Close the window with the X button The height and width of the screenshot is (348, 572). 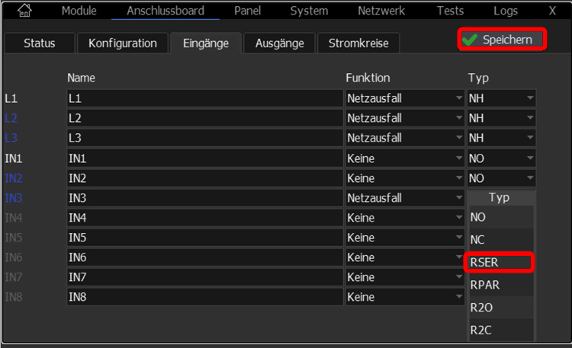[552, 11]
